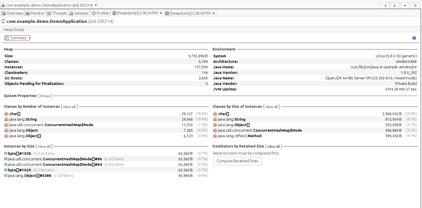Click the Classloaders count 116
This screenshot has width=422, height=208.
[x=205, y=73]
